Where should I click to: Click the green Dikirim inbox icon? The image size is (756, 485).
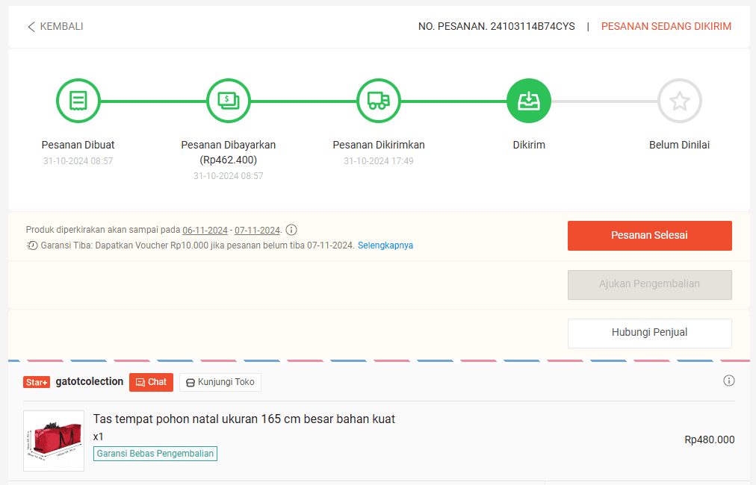click(529, 101)
